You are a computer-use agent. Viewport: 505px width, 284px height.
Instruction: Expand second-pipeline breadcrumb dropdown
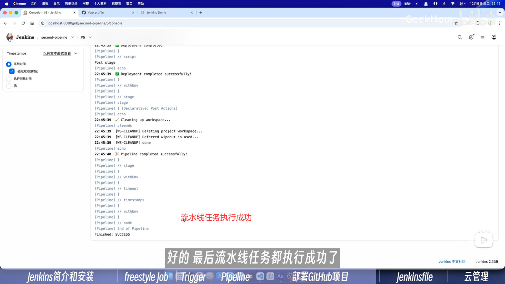73,37
